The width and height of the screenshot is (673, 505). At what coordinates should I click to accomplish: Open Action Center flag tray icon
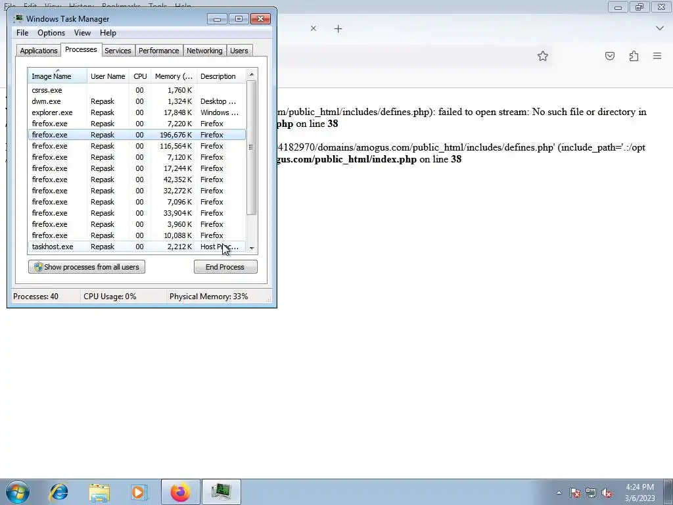point(575,493)
